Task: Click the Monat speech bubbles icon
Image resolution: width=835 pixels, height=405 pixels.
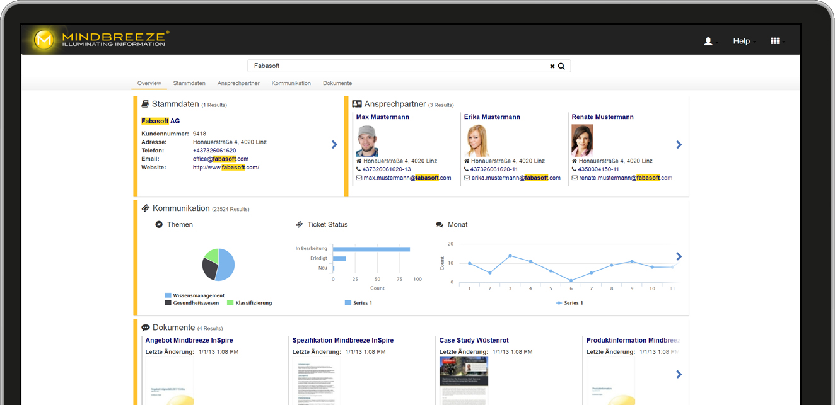Action: (x=440, y=224)
